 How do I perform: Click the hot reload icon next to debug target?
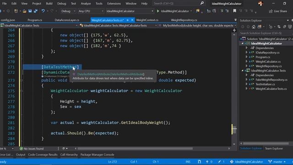point(197,11)
